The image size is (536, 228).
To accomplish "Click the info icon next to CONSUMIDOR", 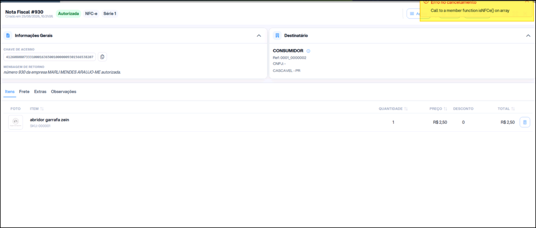I will [308, 51].
